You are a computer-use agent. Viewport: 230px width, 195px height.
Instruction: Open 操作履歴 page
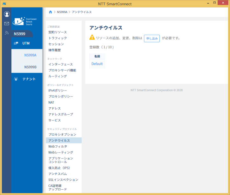[x=55, y=50]
